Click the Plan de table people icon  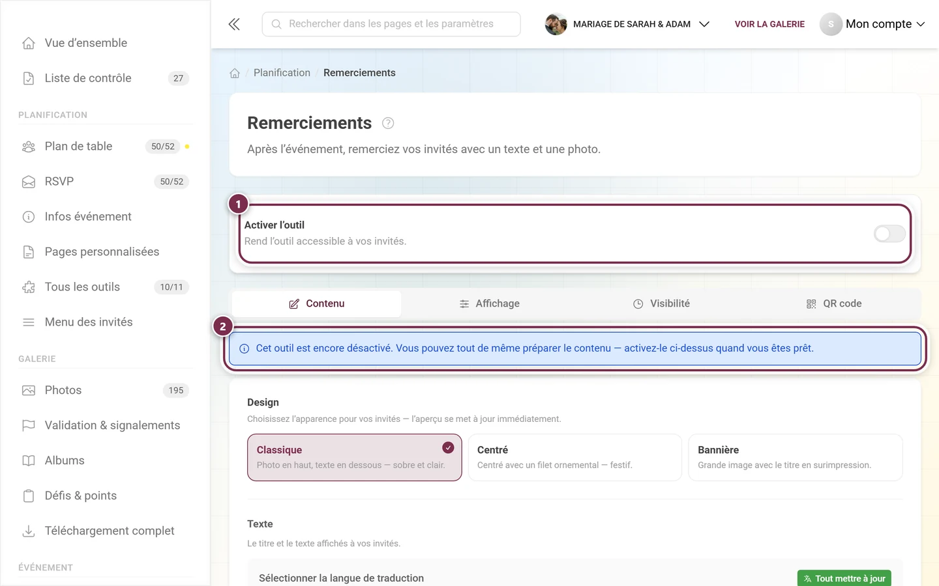[x=29, y=146]
